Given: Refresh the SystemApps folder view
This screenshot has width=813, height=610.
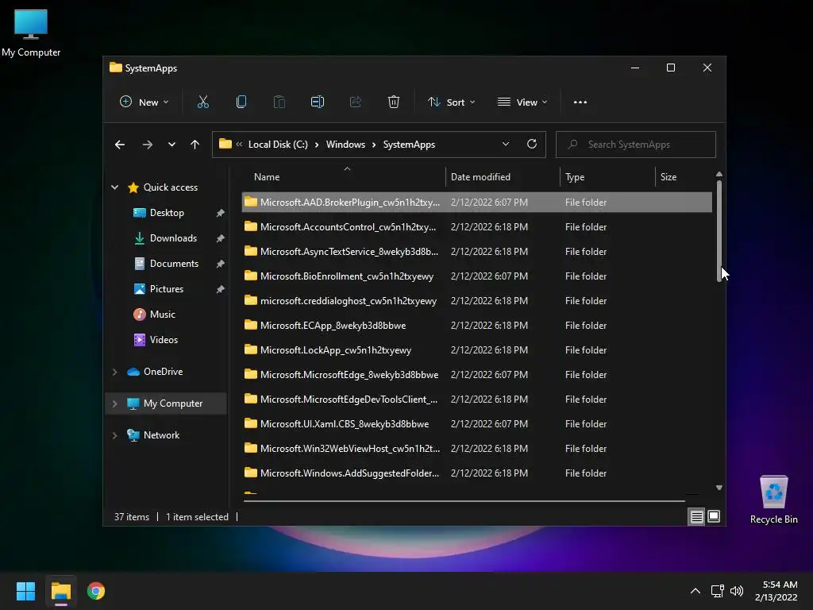Looking at the screenshot, I should pos(531,145).
